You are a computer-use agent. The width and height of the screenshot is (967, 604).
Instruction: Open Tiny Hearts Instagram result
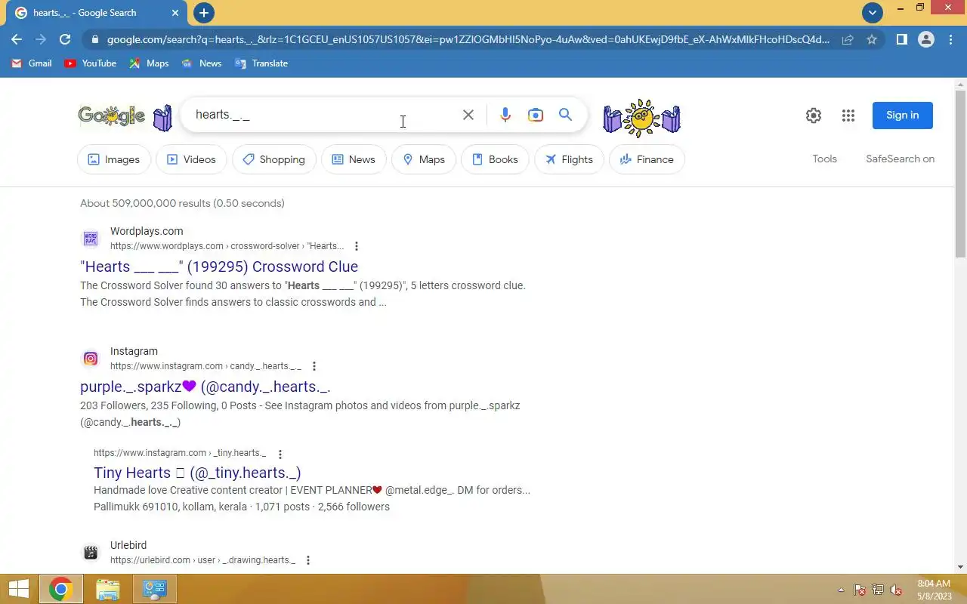click(x=197, y=473)
